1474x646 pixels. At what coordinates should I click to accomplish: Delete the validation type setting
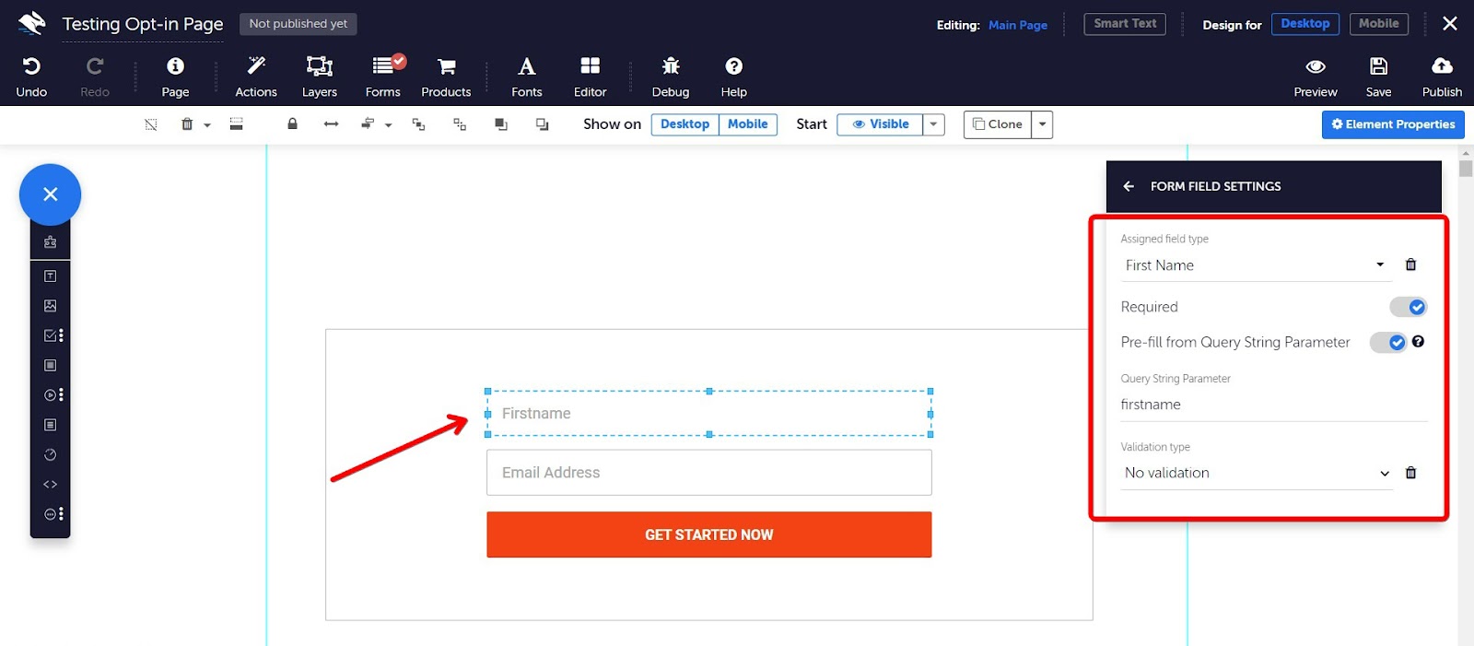click(x=1410, y=473)
